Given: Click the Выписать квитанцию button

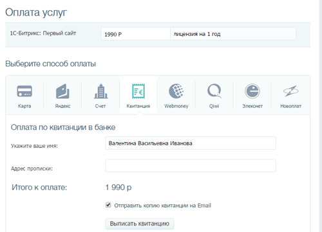Looking at the screenshot, I should 140,224.
